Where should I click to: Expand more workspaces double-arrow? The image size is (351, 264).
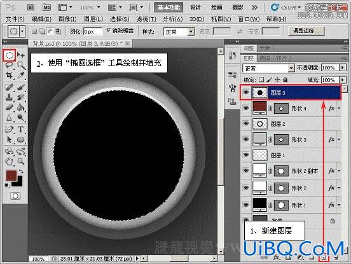tap(254, 8)
